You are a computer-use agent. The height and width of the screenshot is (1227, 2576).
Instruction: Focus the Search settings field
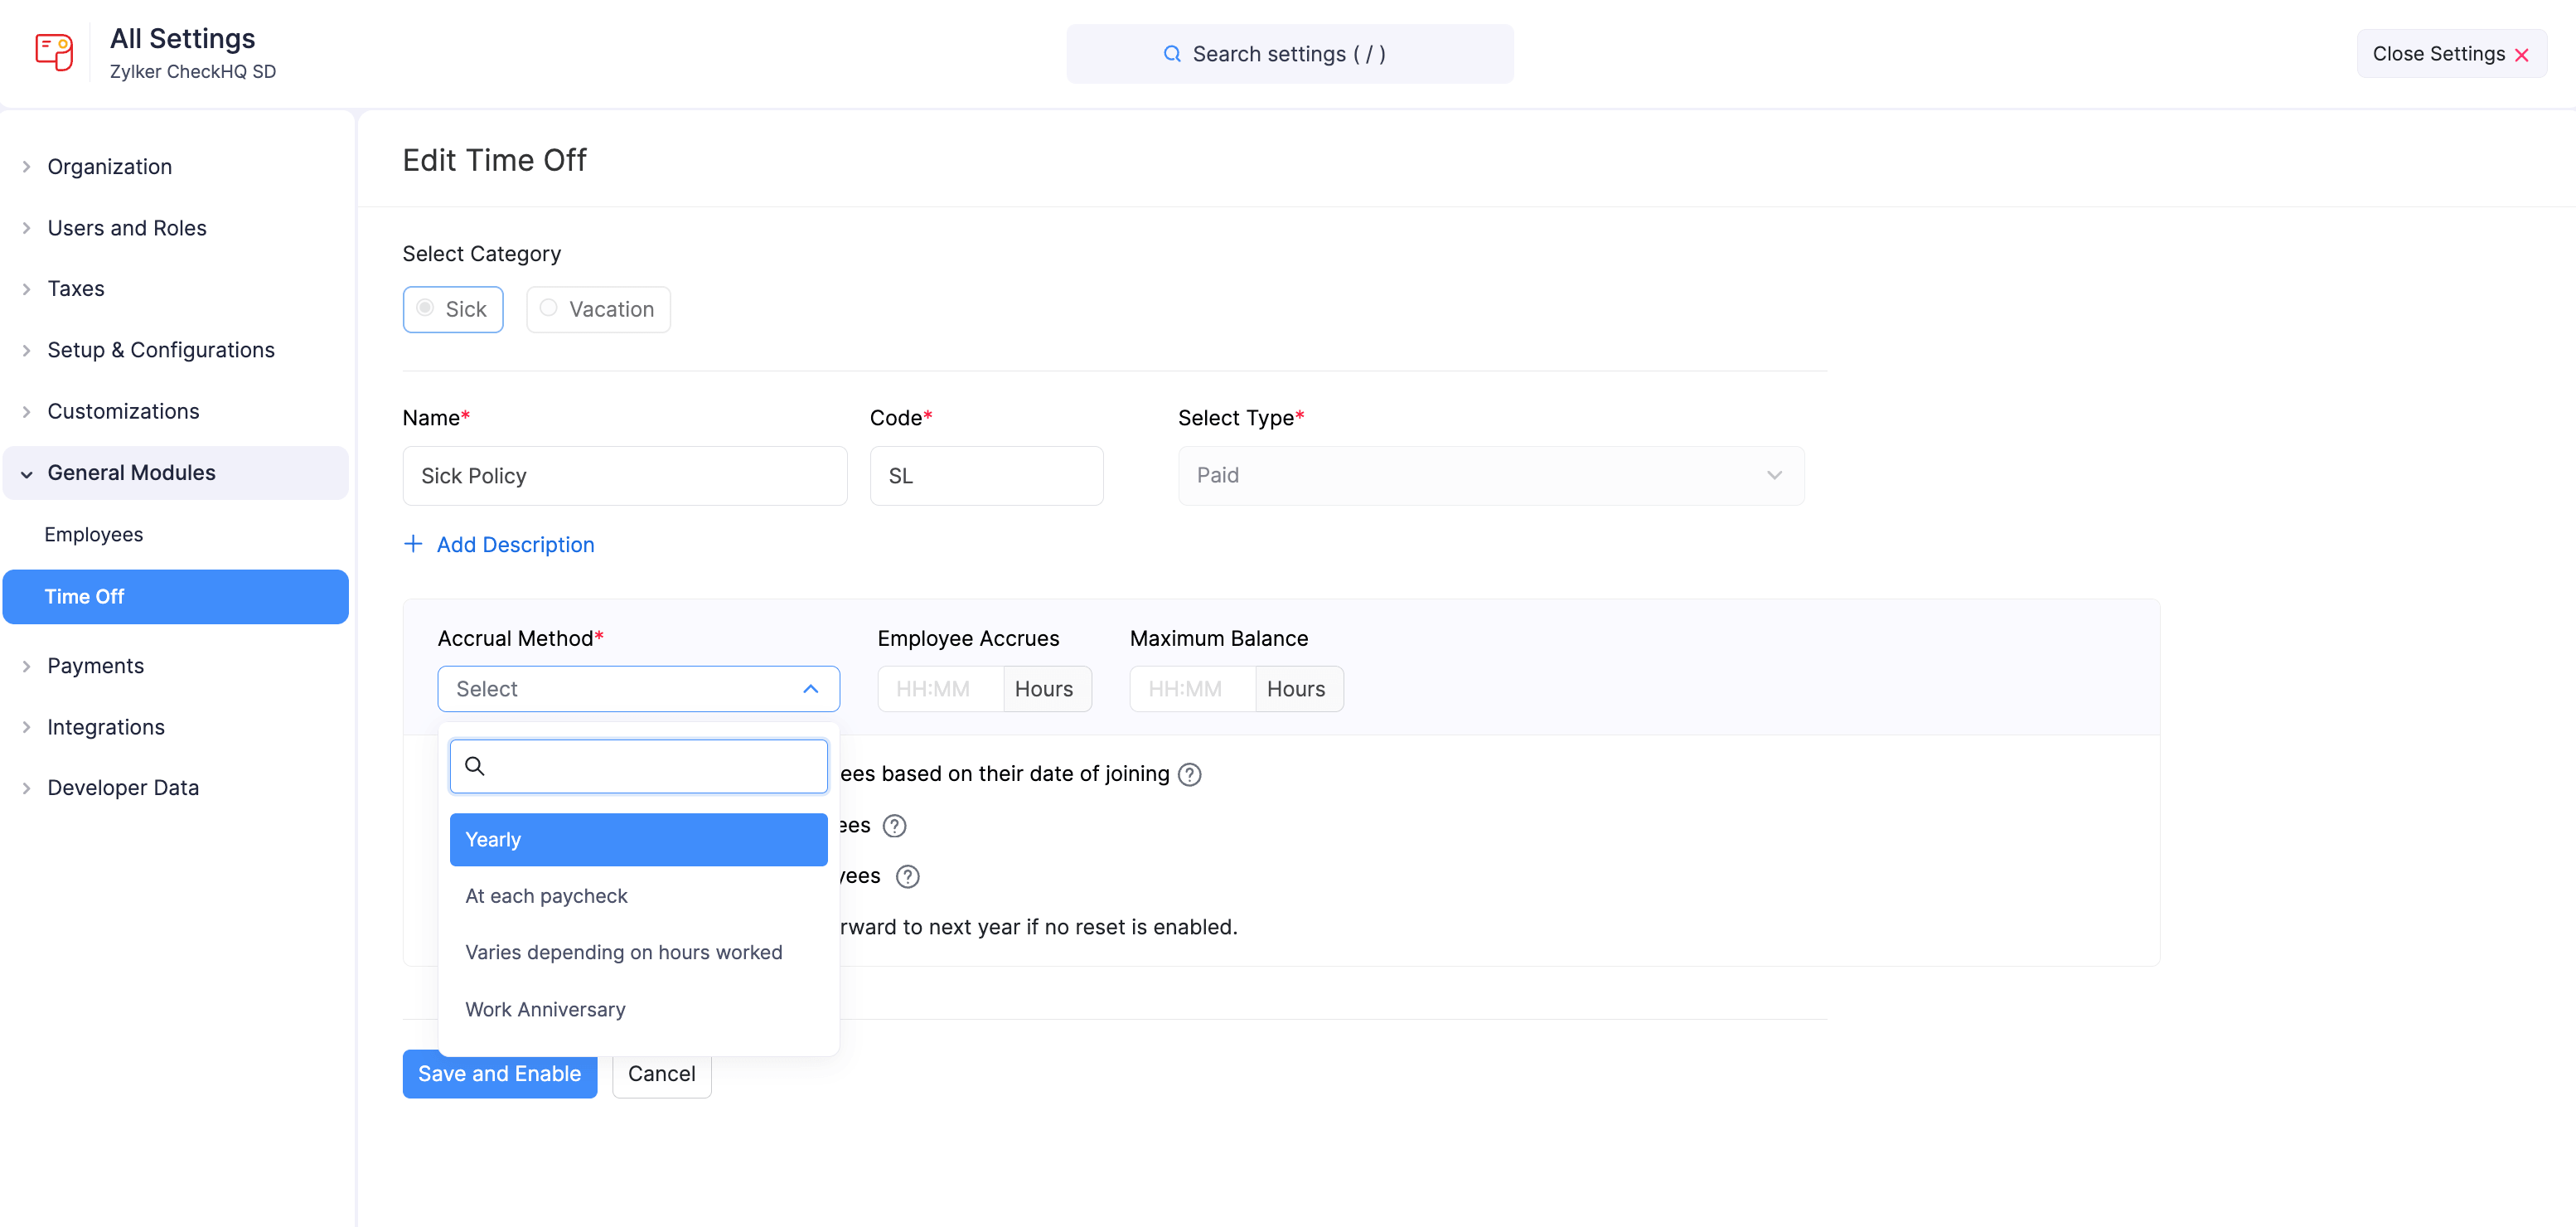[1289, 54]
